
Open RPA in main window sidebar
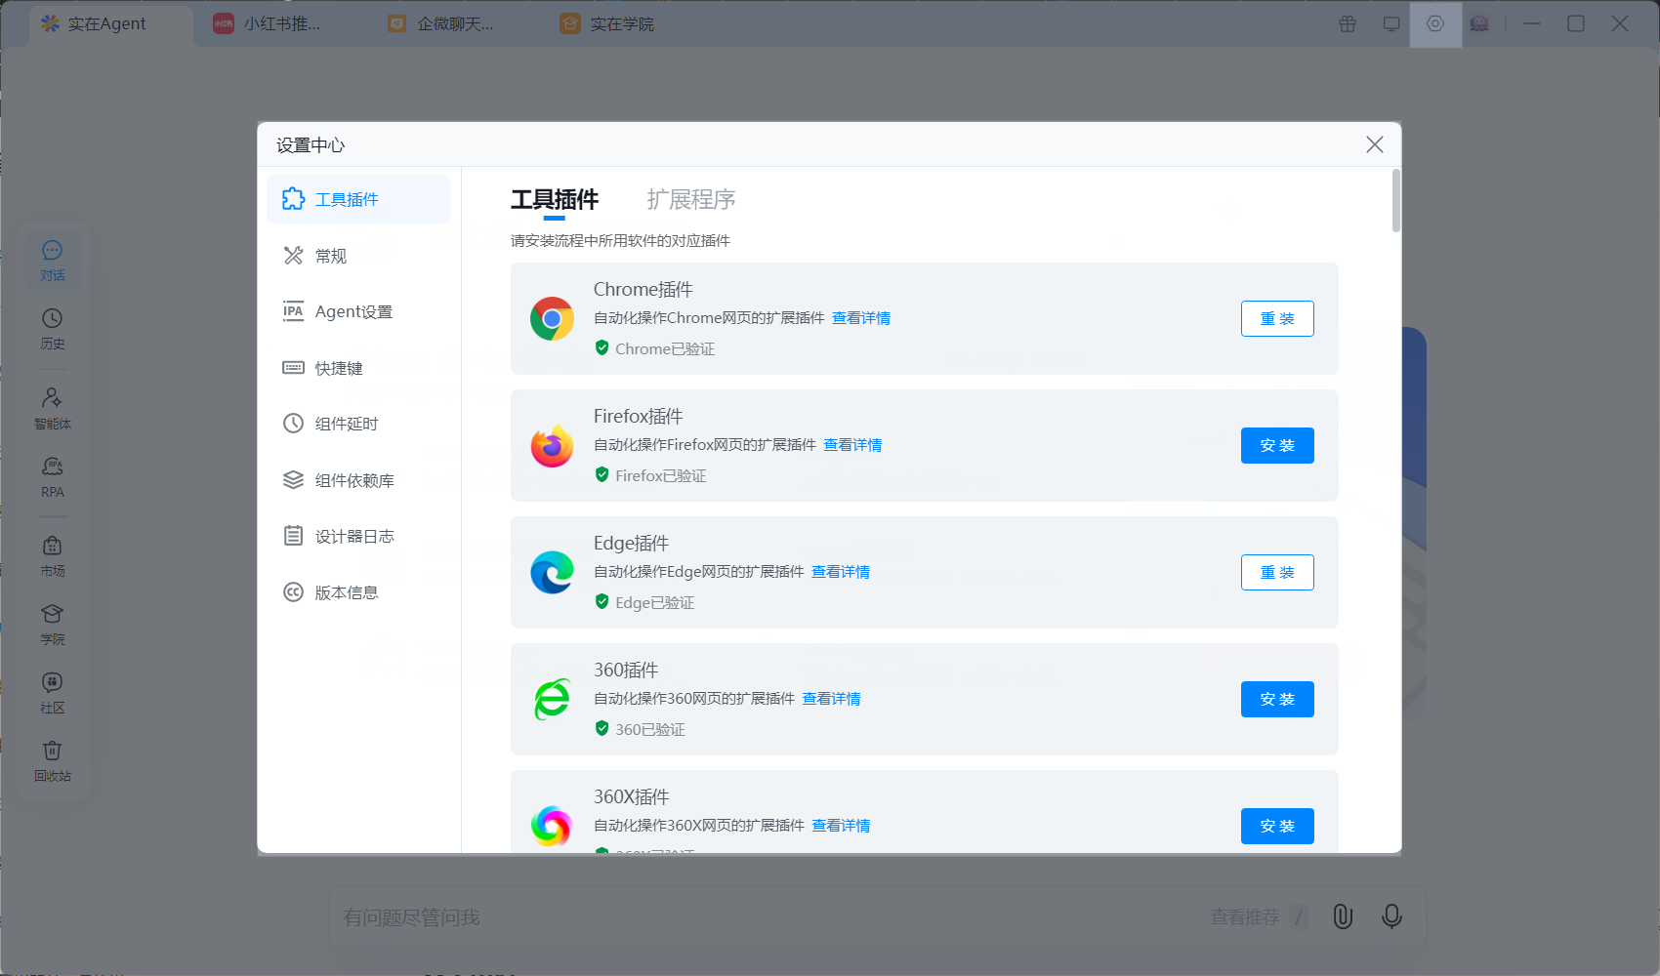(x=53, y=477)
